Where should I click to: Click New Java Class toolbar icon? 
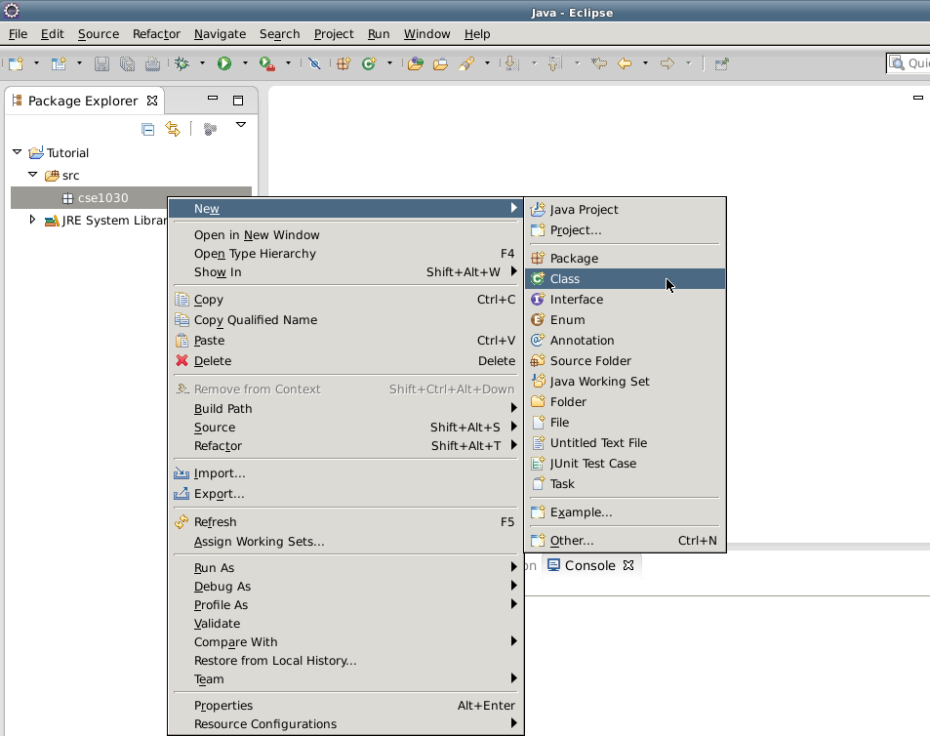[x=369, y=63]
